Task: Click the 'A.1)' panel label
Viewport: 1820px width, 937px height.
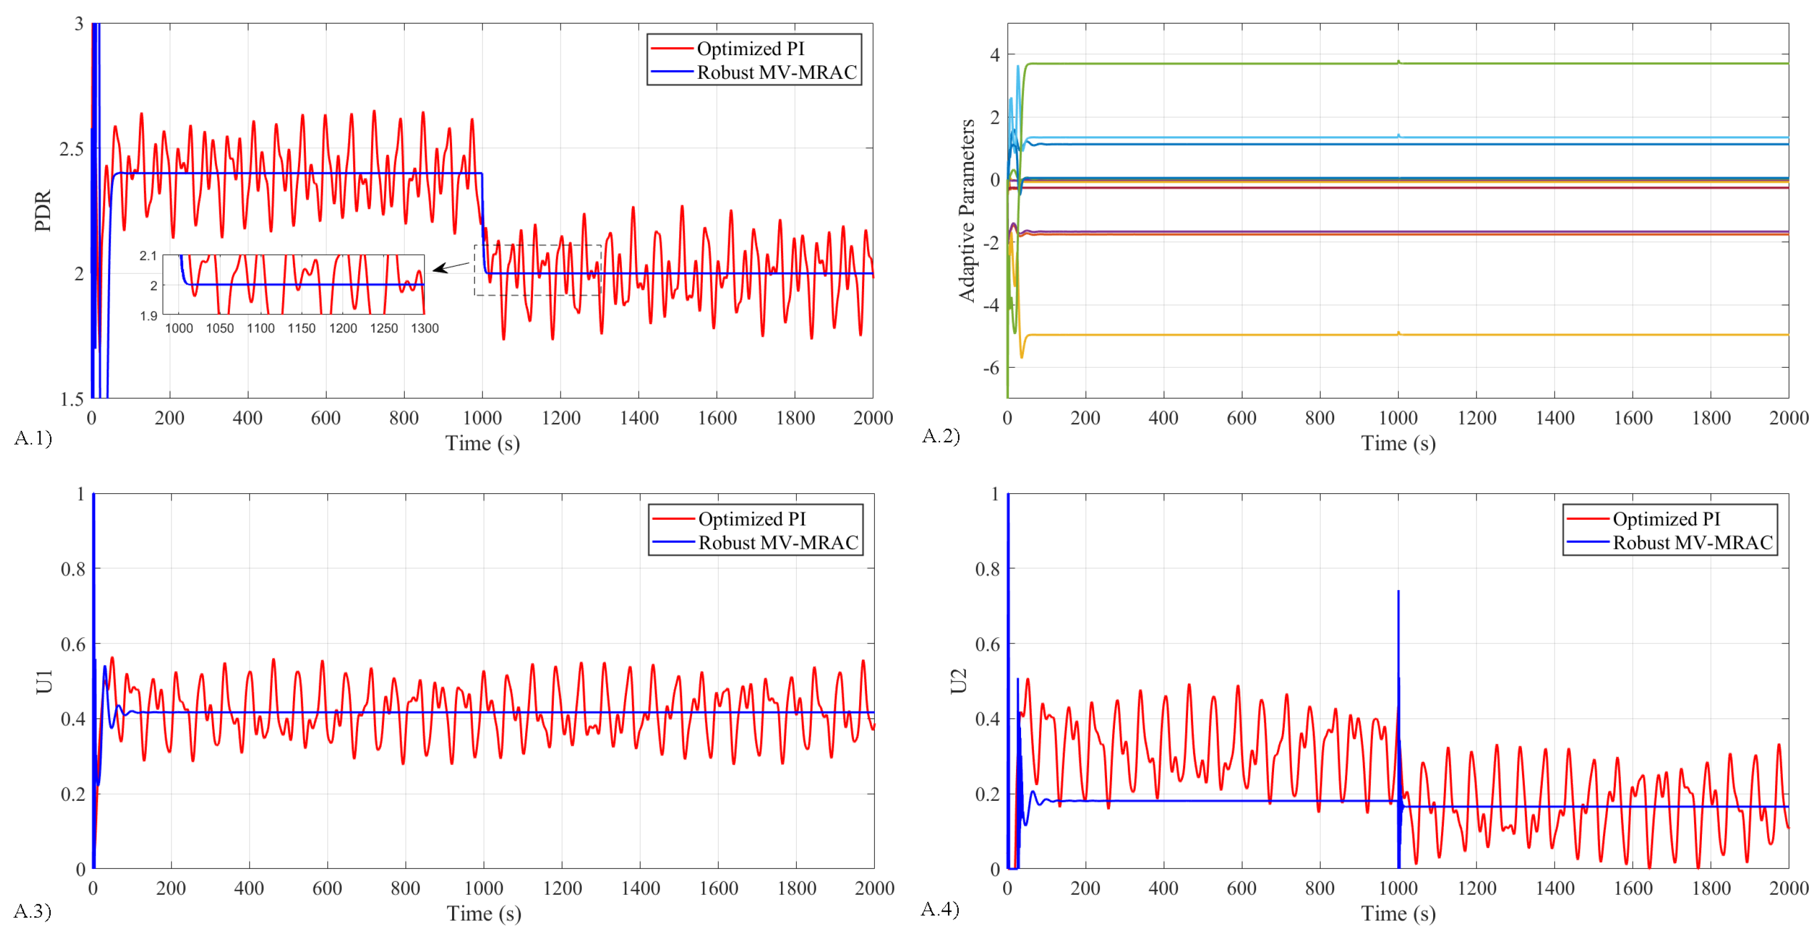Action: [33, 438]
